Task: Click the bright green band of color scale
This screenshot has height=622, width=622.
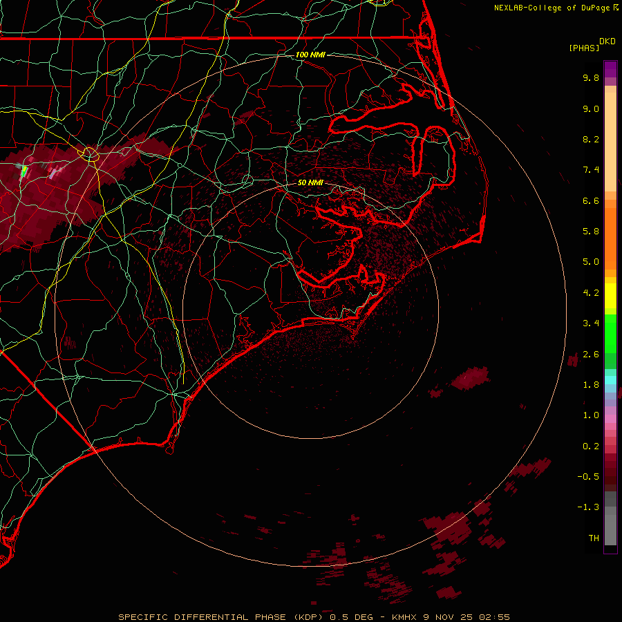Action: pyautogui.click(x=610, y=333)
